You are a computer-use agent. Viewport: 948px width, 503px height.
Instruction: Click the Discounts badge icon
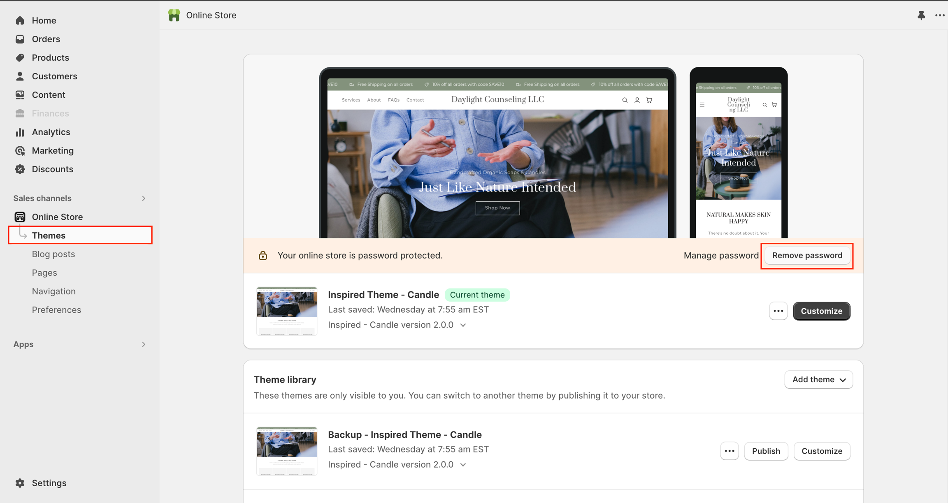click(x=20, y=169)
